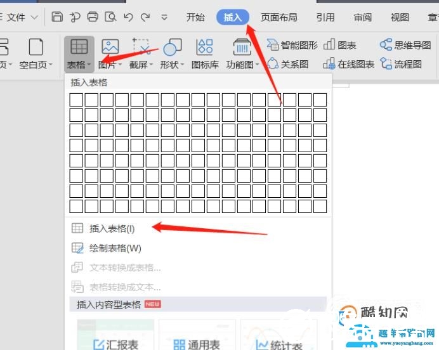Insert an 在线图表 online chart
This screenshot has width=439, height=350.
click(x=348, y=64)
